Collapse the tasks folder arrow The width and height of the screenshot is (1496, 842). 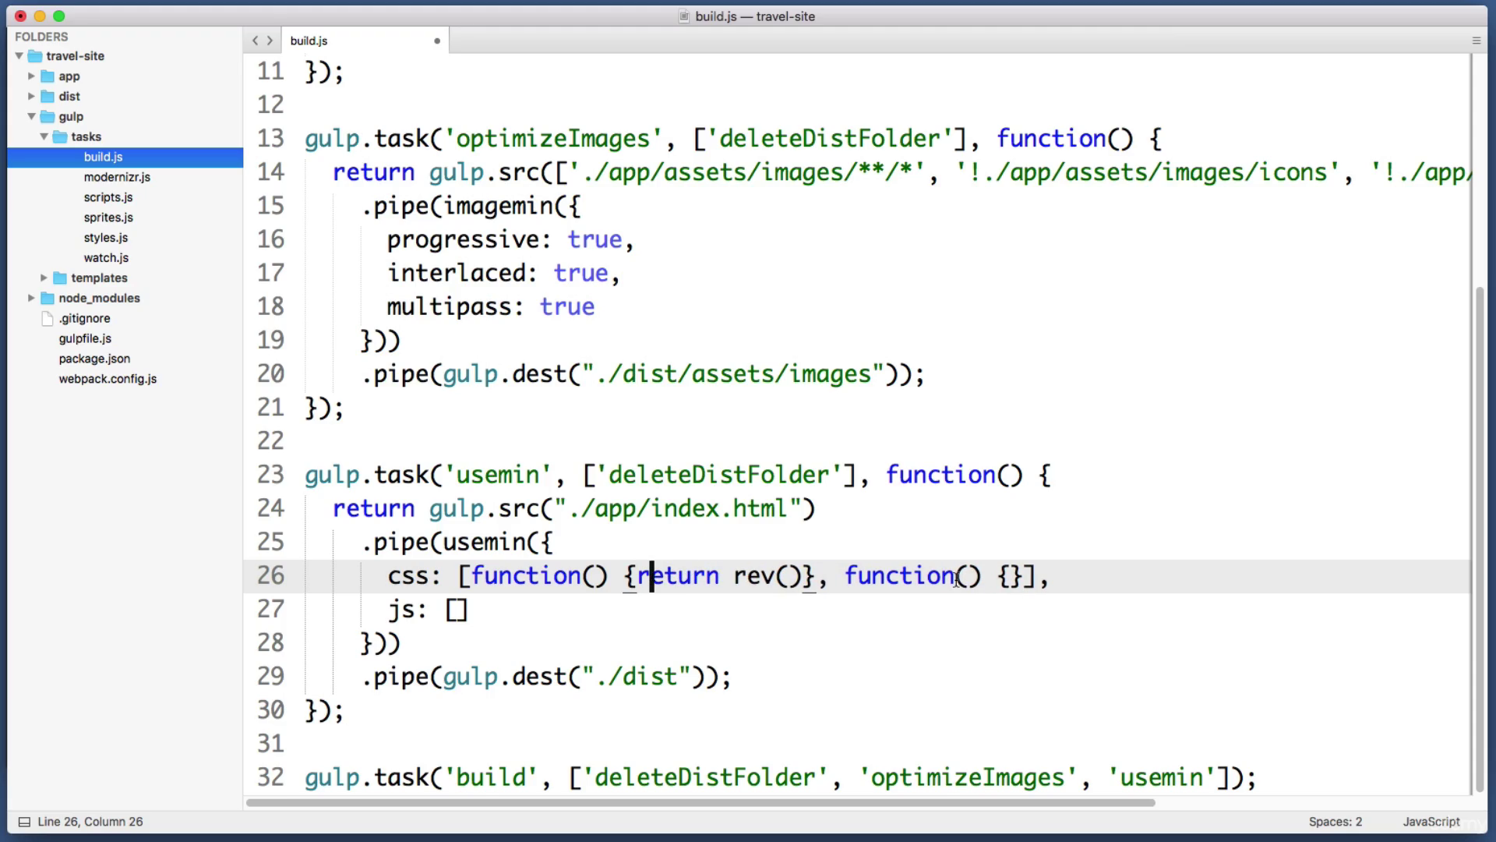coord(44,136)
